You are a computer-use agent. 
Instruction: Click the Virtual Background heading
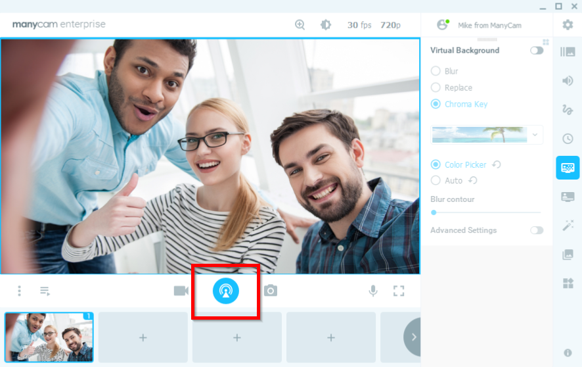(x=464, y=51)
